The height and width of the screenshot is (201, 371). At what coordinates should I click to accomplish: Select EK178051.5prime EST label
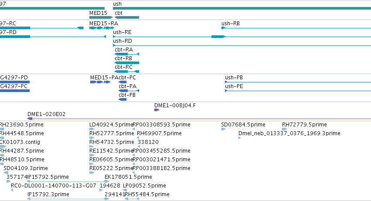click(x=128, y=177)
